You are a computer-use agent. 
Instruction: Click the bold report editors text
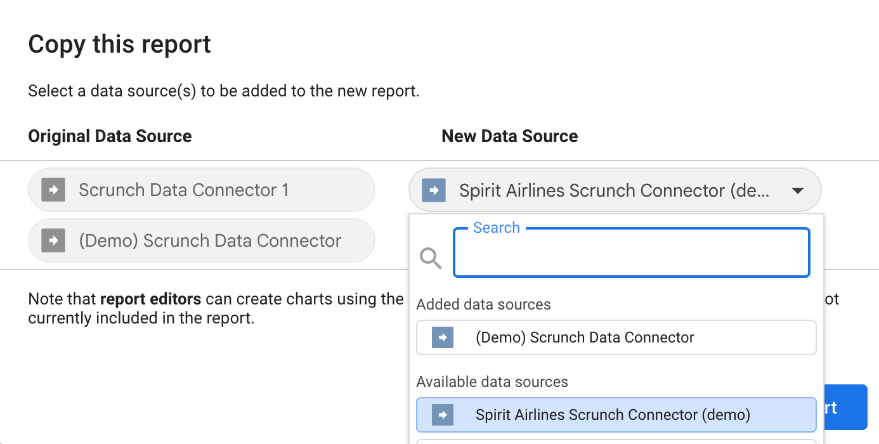(151, 299)
